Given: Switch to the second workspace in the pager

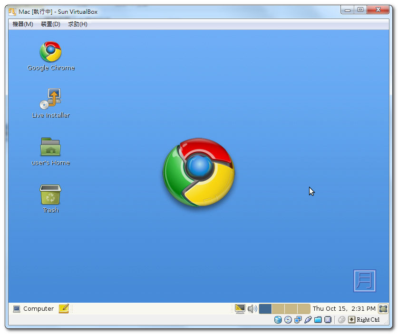Looking at the screenshot, I should click(x=278, y=309).
